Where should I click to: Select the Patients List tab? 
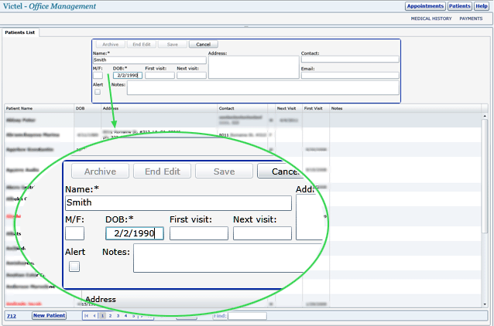(20, 32)
